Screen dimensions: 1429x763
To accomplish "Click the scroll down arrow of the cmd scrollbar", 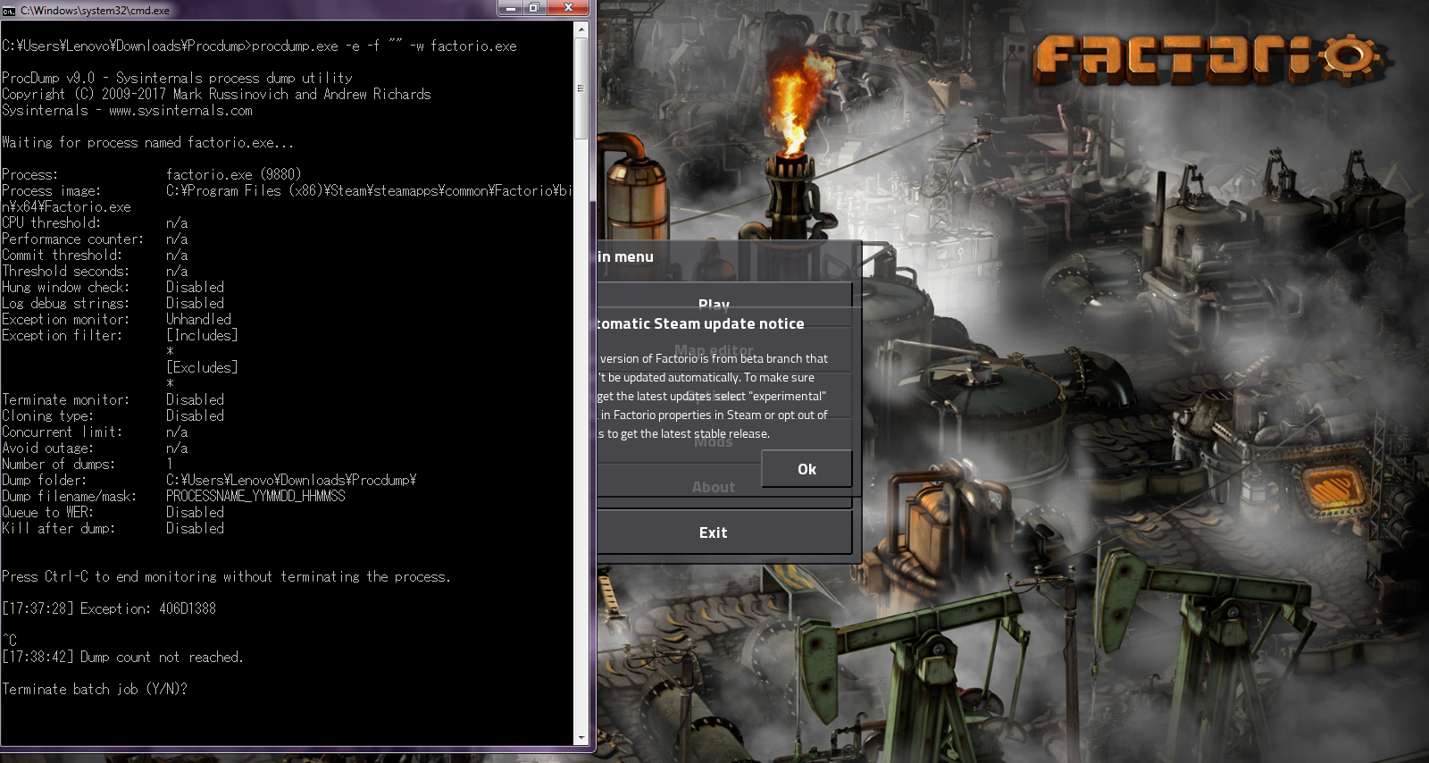I will (x=581, y=738).
